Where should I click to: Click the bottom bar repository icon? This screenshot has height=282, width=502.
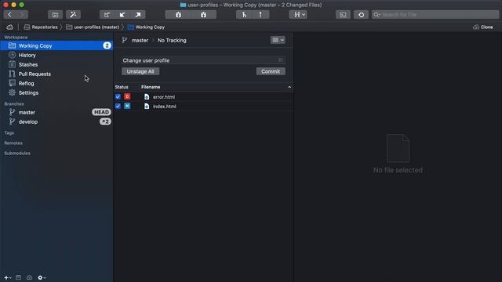(19, 277)
